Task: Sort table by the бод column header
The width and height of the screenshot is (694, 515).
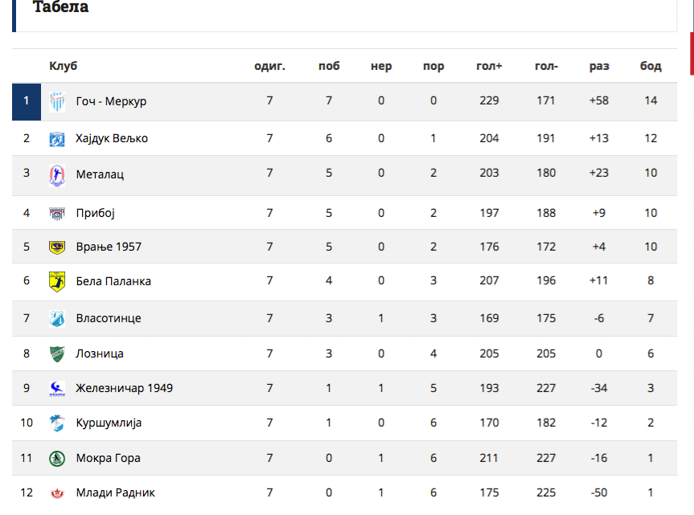Action: (650, 66)
